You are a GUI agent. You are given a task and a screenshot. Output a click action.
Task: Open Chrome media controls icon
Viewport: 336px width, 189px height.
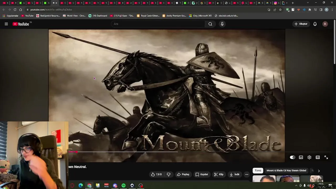[315, 10]
